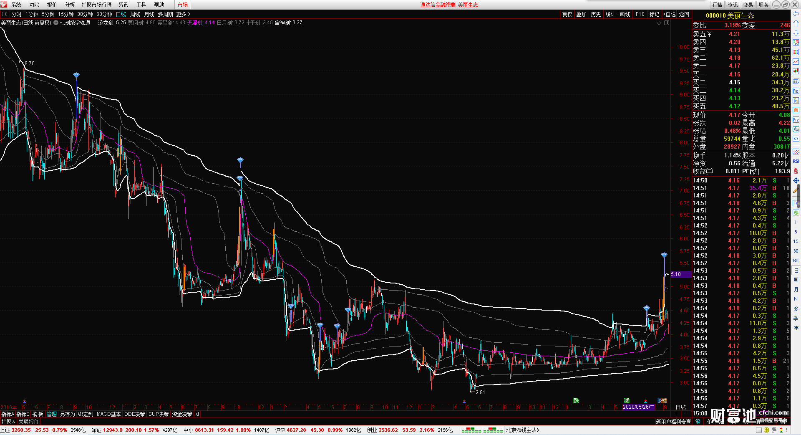Image resolution: width=801 pixels, height=435 pixels.
Task: Click the F10 company info sidebar icon
Action: tap(796, 91)
